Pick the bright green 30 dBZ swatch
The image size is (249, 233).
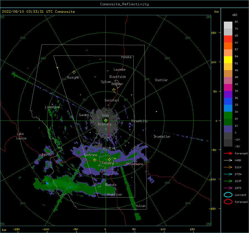pos(228,115)
